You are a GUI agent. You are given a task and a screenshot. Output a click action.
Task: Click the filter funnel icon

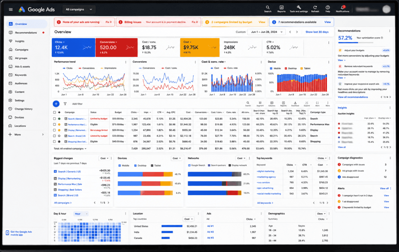(x=65, y=104)
